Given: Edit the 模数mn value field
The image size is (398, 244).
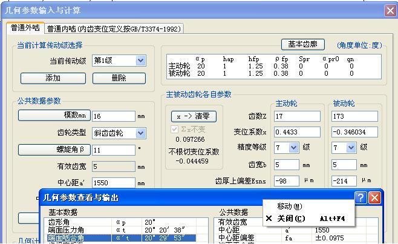Looking at the screenshot, I should click(x=114, y=116).
